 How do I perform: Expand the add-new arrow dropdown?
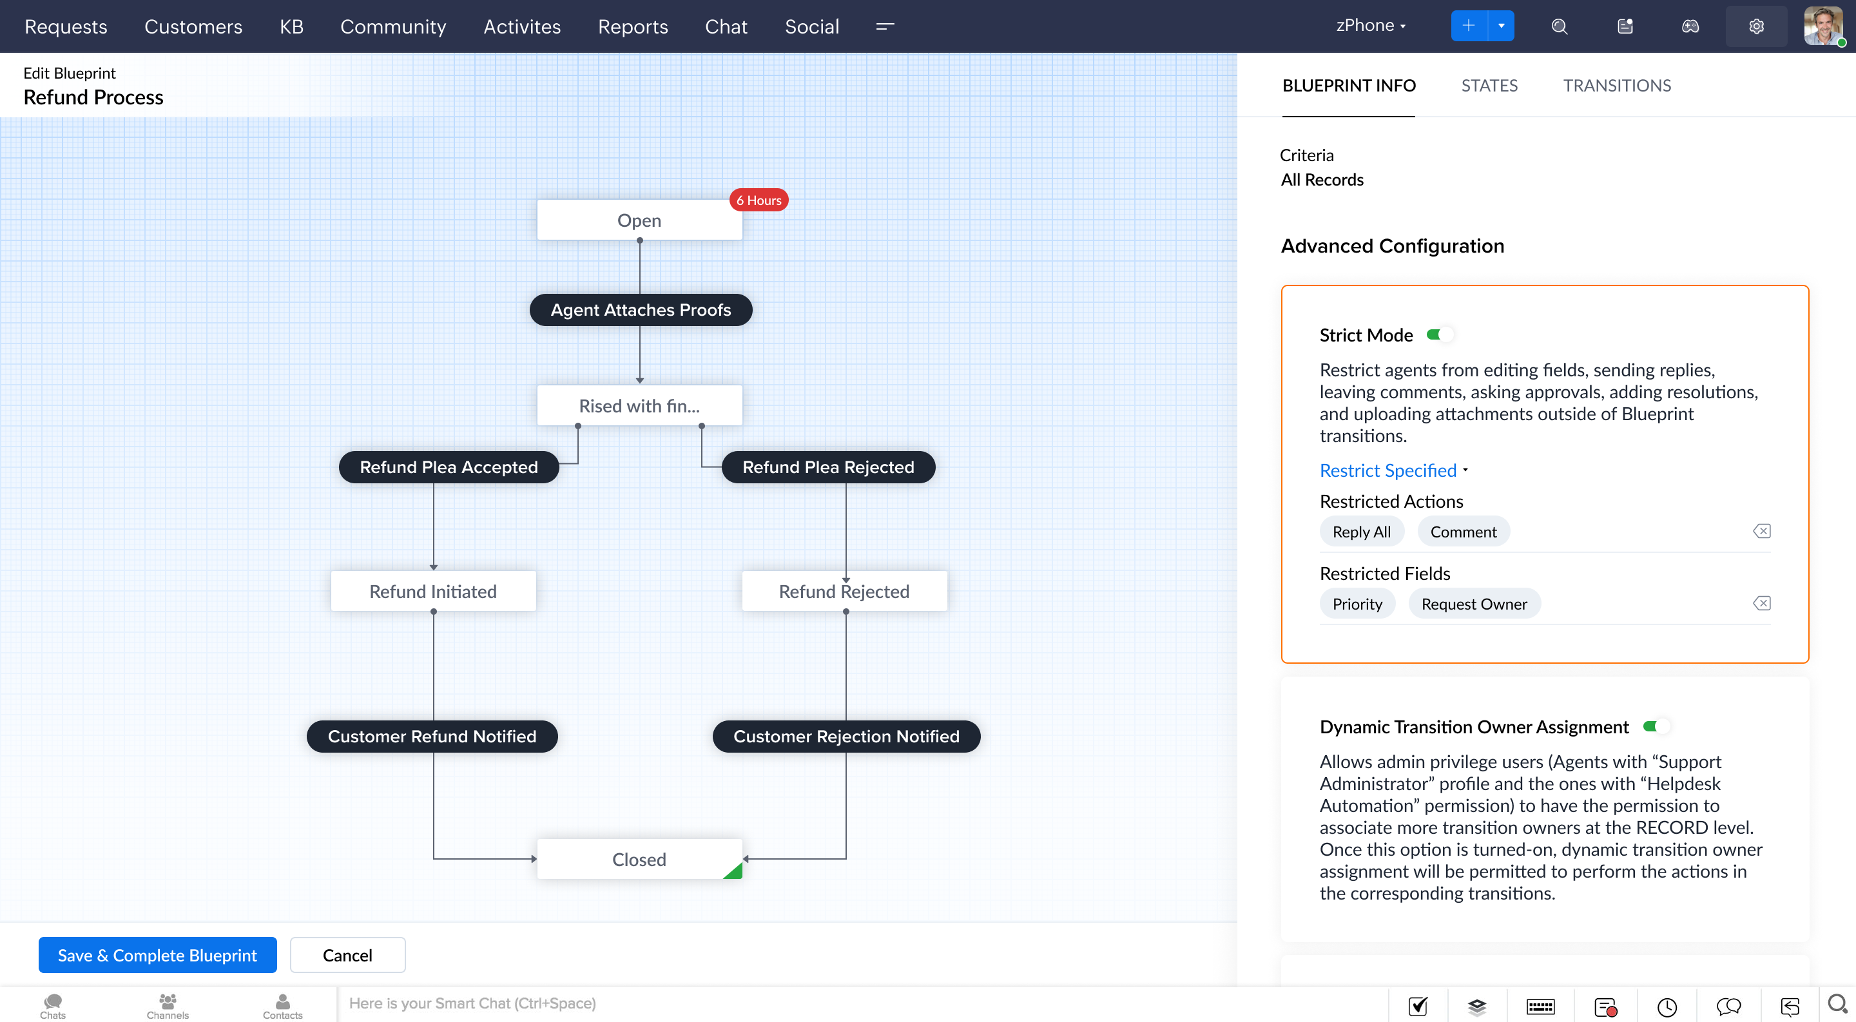[1502, 26]
